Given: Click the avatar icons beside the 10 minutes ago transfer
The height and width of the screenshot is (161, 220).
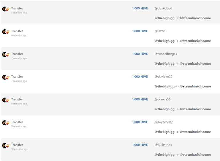Looking at the screenshot, I should click(6, 146).
